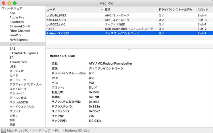Select SPI in the sidebar
Image resolution: width=213 pixels, height=133 pixels.
[x=12, y=58]
